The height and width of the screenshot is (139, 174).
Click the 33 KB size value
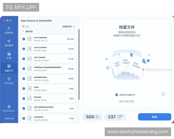(71, 69)
